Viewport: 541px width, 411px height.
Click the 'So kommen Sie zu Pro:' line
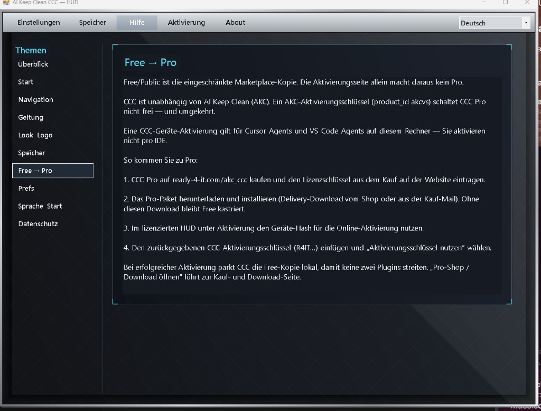click(x=161, y=160)
